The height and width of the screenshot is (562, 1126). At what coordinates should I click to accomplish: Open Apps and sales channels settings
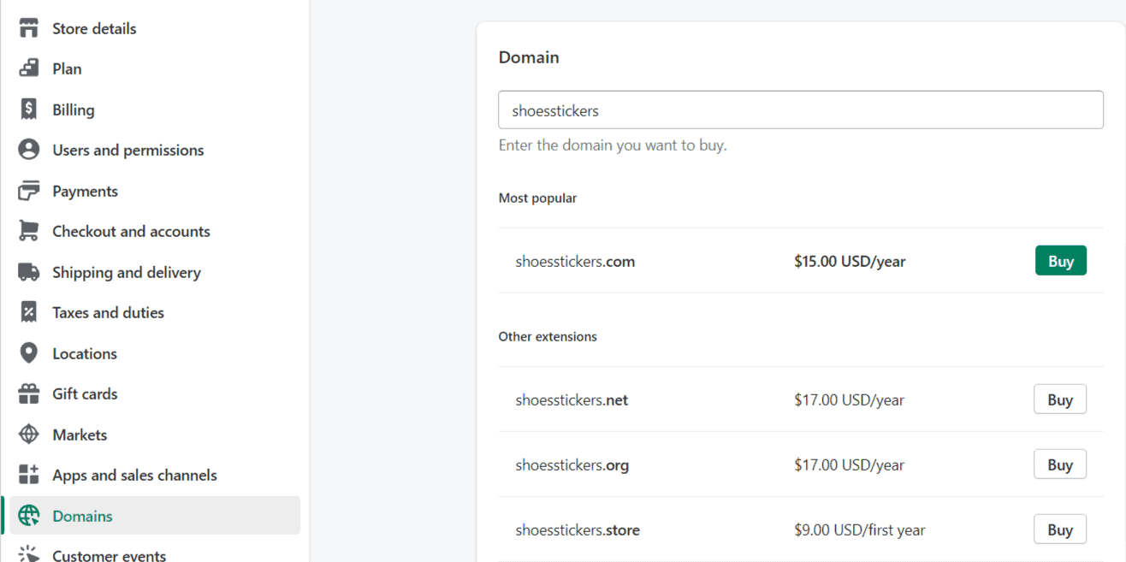134,475
